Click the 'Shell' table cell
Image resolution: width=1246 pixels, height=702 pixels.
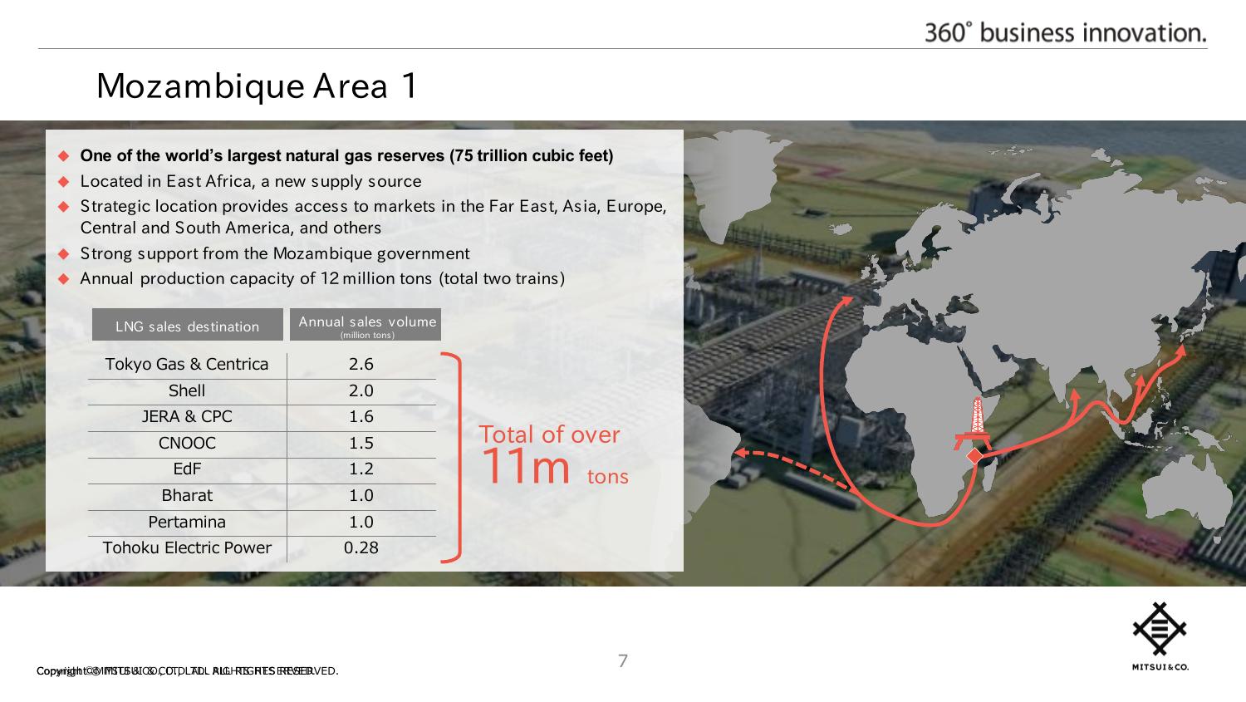pyautogui.click(x=187, y=390)
